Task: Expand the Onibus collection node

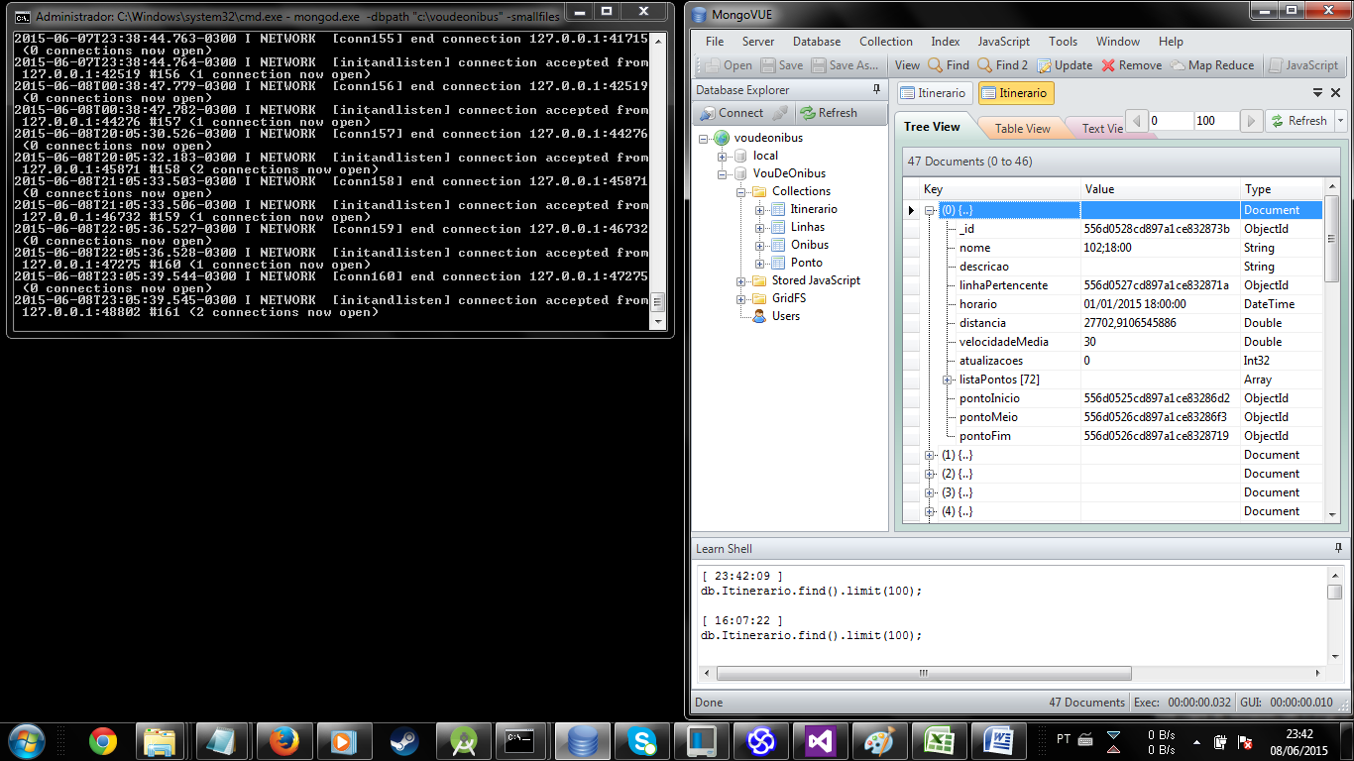Action: click(760, 245)
